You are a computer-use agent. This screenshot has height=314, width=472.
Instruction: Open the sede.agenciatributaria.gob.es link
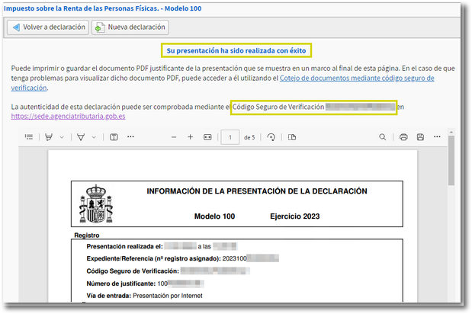tap(69, 117)
